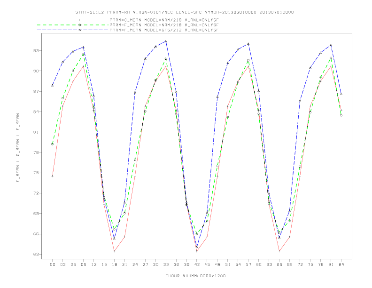This screenshot has width=372, height=288.
Task: Select legend entry PARM=F_MEAN MODEL=NAM/218
Action: pos(164,25)
